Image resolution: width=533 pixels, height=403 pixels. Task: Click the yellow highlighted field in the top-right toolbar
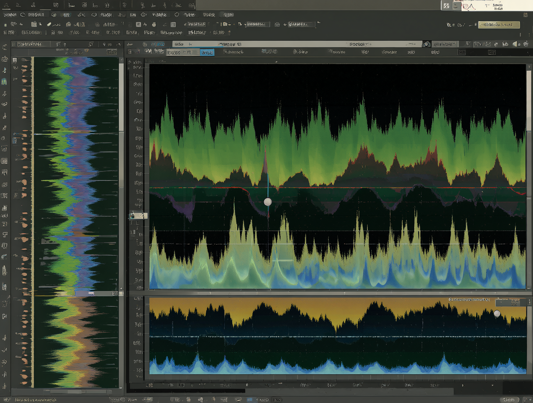click(x=499, y=25)
